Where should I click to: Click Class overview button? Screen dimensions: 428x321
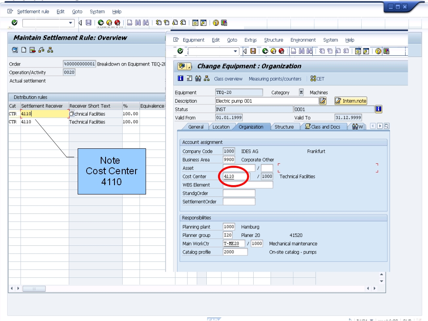[x=228, y=79]
